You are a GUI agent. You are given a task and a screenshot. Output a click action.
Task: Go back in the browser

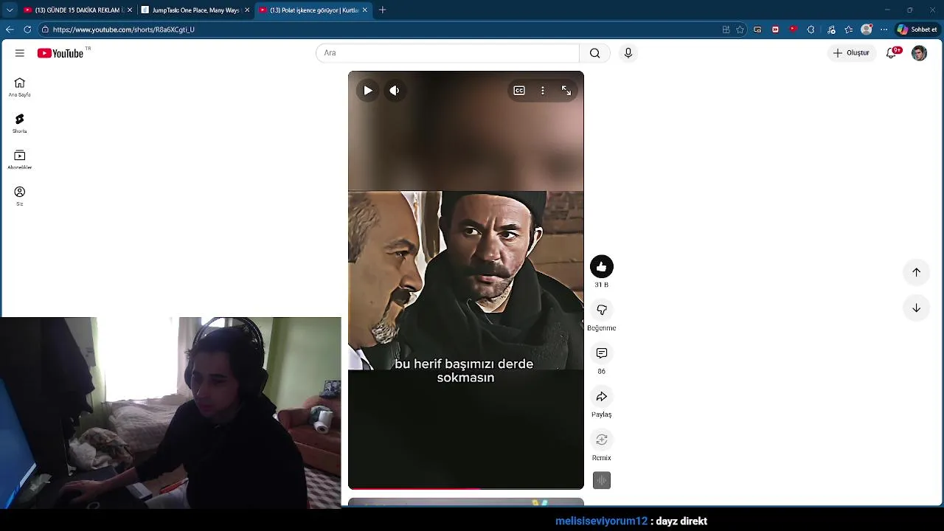click(x=10, y=29)
